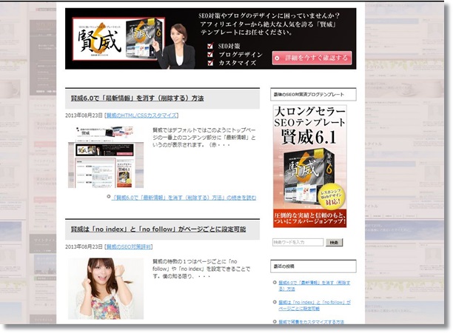The image size is (453, 333).
Task: Click the date 2013年08月23日 of the first article
Action: coord(84,115)
